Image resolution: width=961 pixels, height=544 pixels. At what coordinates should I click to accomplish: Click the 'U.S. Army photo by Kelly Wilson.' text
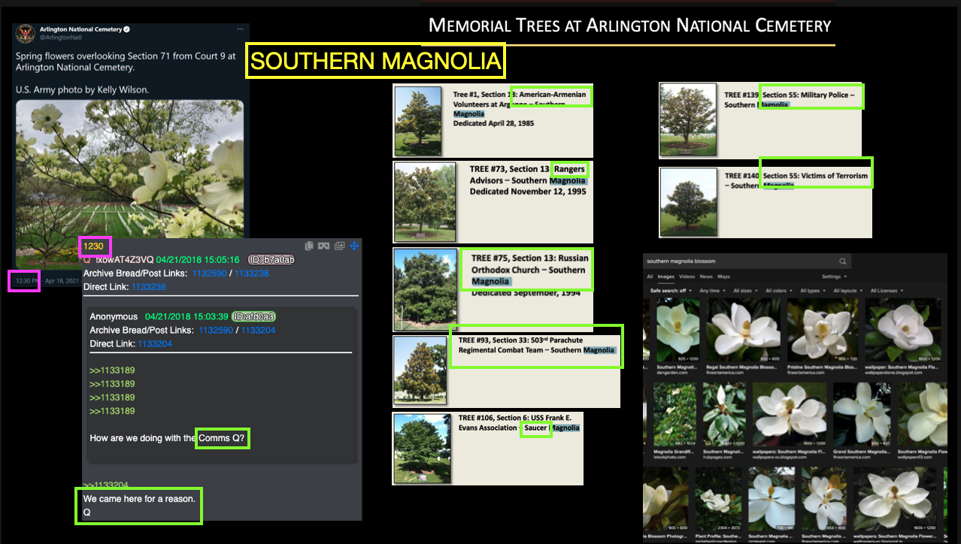[83, 90]
